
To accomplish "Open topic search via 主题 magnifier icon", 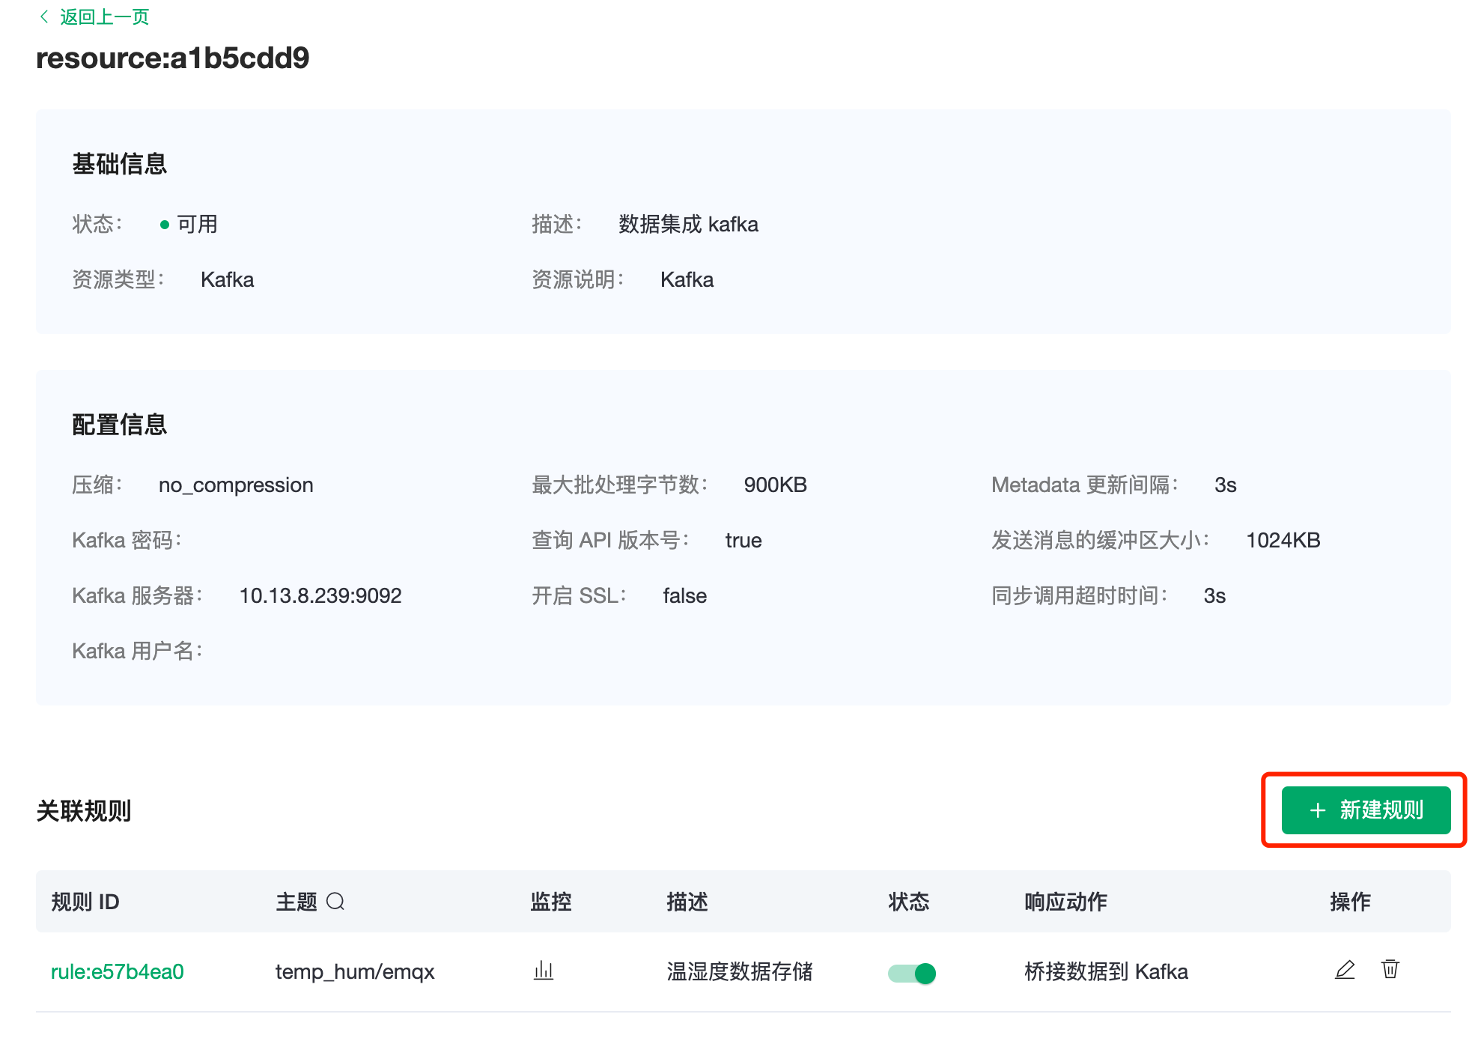I will (x=335, y=901).
